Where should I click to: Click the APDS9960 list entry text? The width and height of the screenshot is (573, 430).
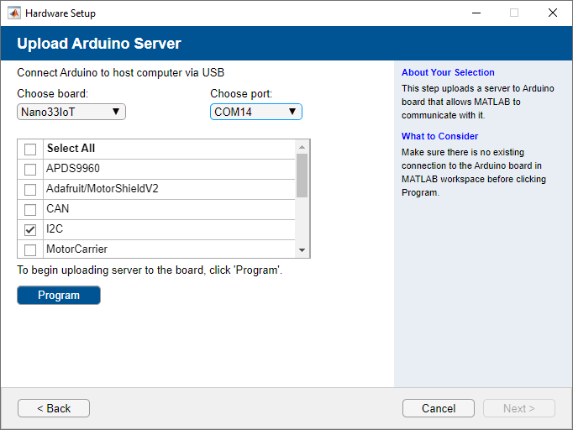73,169
